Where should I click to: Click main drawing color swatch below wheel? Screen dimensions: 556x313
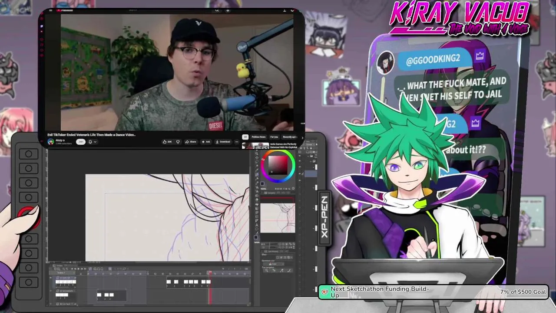point(262,183)
